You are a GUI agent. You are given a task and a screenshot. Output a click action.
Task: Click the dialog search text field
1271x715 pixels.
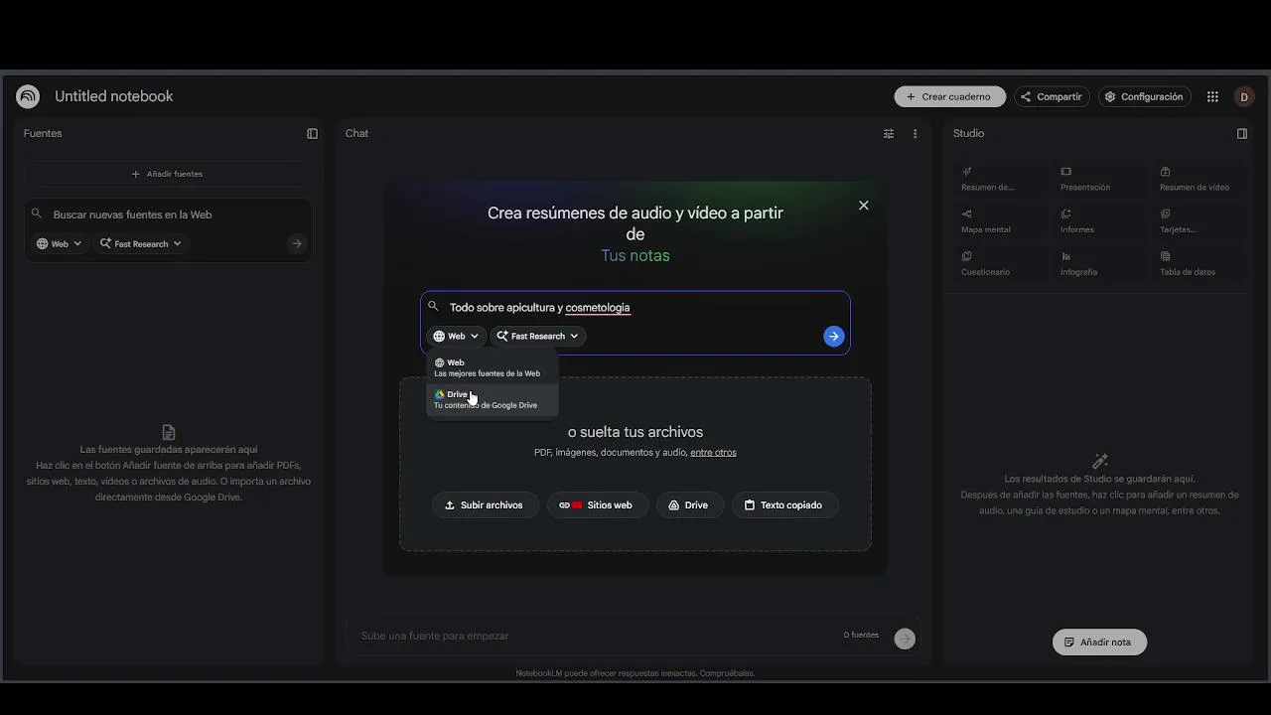pos(635,307)
